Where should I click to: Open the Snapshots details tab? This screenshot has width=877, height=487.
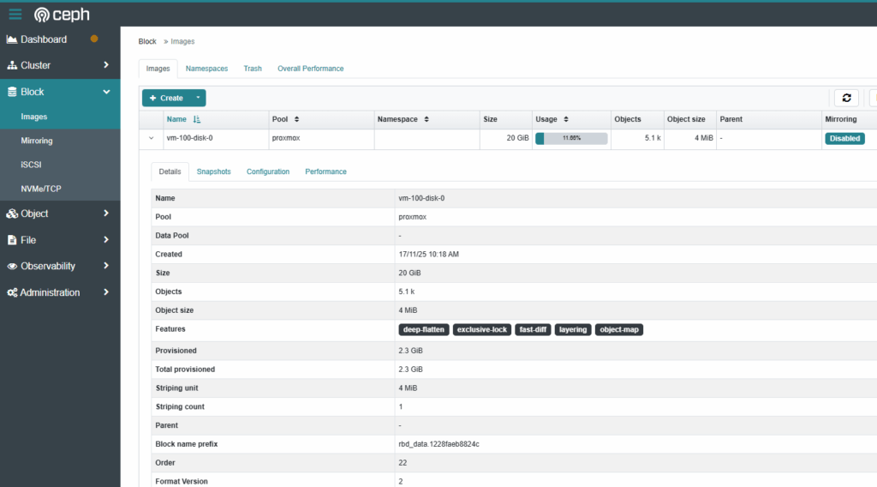tap(213, 171)
